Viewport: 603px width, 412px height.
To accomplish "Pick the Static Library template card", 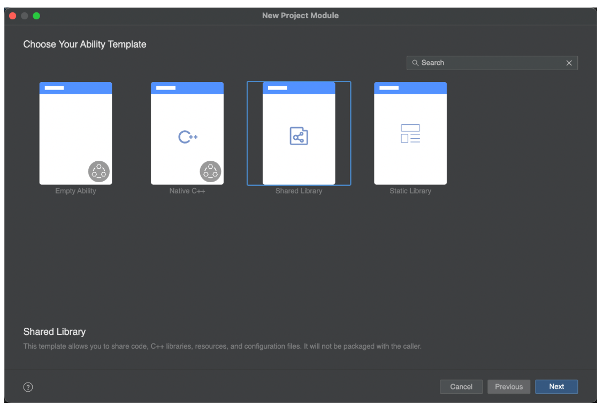I will tap(410, 133).
